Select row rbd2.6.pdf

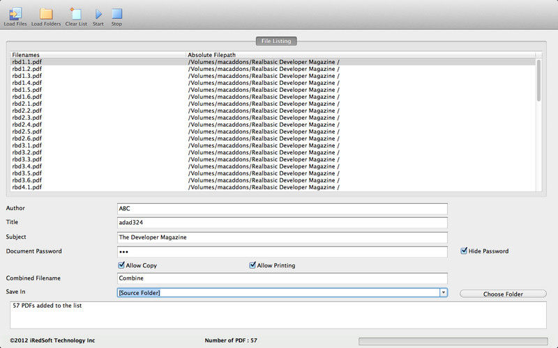273,139
